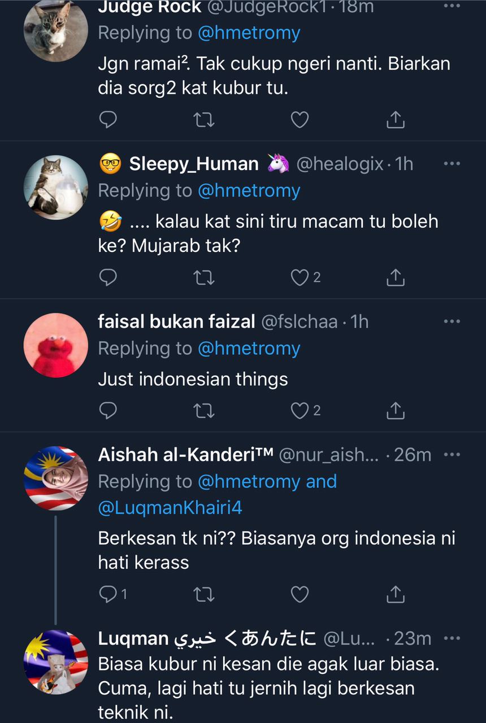Like the "Just indonesian things" tweet
Viewport: 486px width, 723px height.
point(300,411)
